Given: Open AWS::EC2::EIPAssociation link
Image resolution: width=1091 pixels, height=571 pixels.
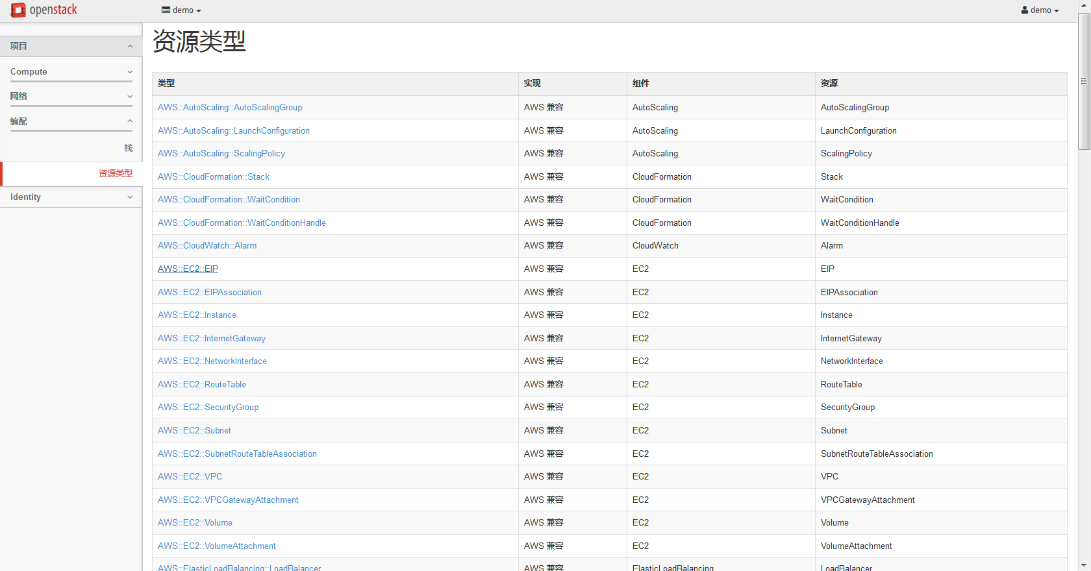Looking at the screenshot, I should [210, 292].
